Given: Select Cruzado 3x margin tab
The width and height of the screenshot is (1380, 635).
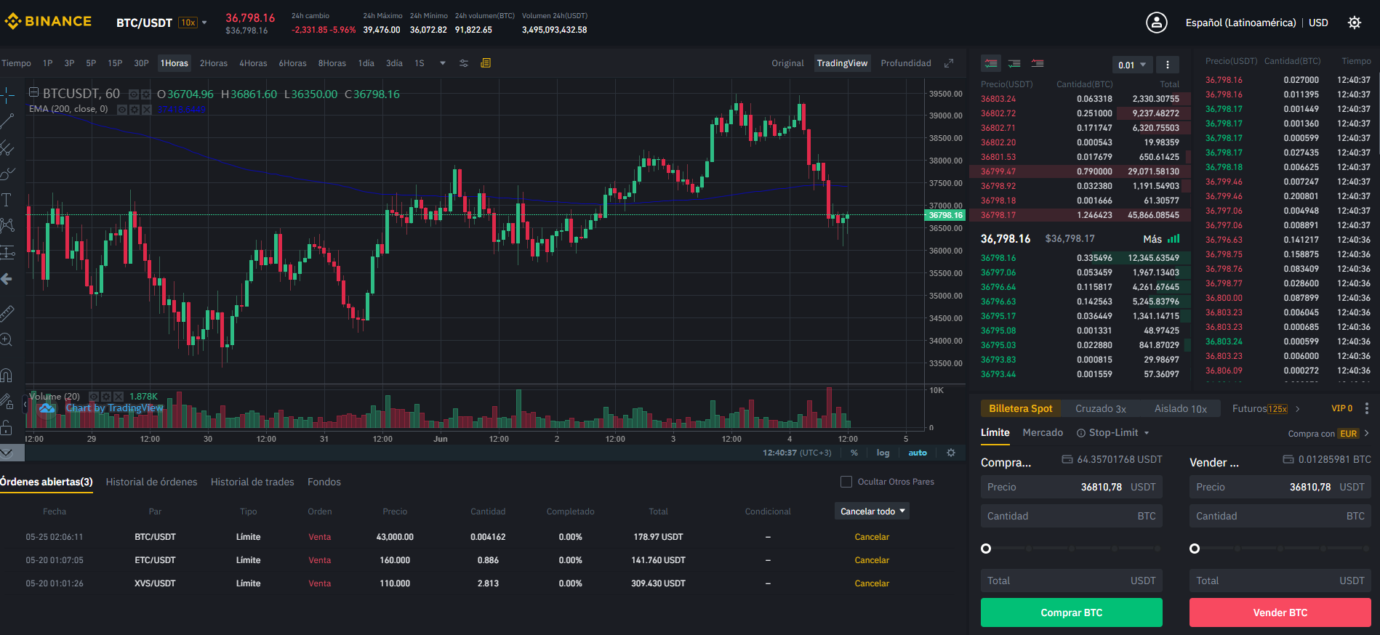Looking at the screenshot, I should point(1101,408).
